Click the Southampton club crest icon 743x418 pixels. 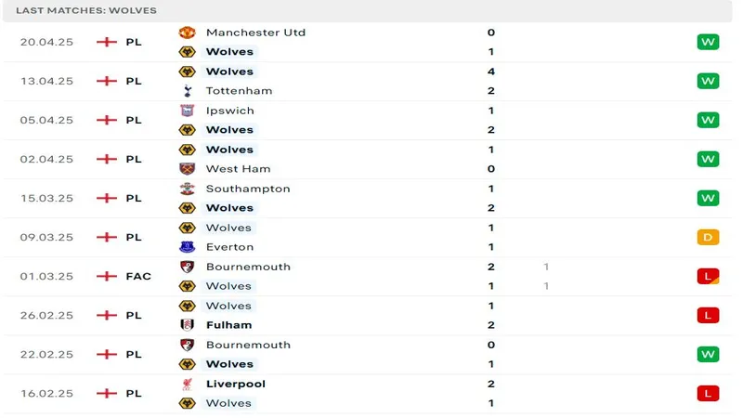[186, 189]
